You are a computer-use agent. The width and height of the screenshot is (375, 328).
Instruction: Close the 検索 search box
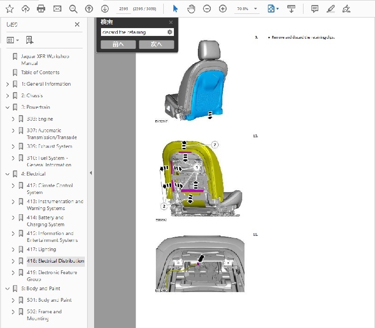(171, 22)
